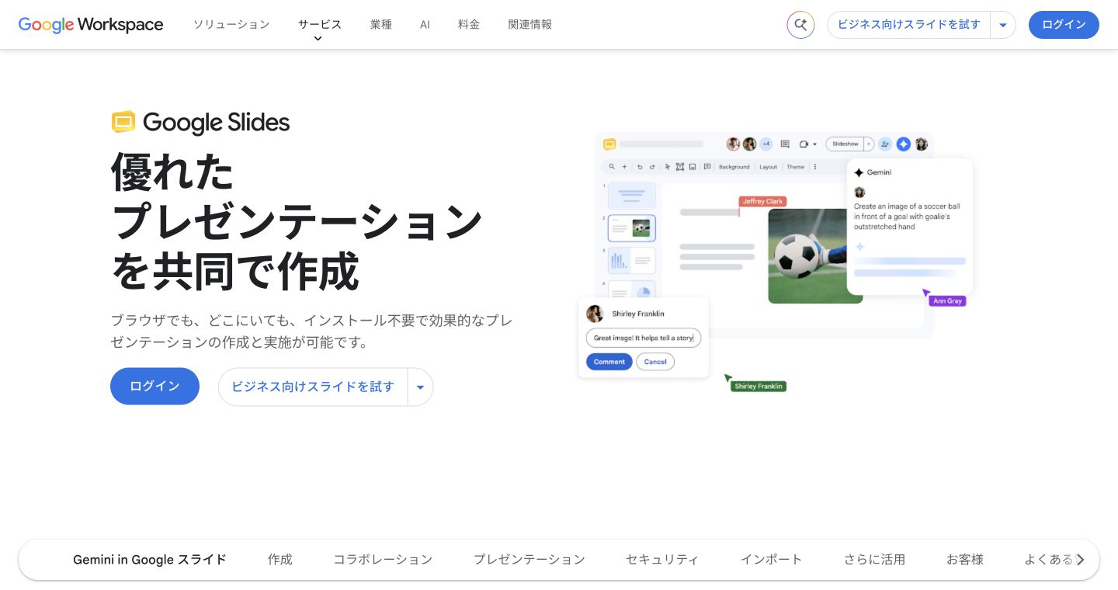Select the コラボレーション tab
Image resolution: width=1118 pixels, height=590 pixels.
coord(383,559)
